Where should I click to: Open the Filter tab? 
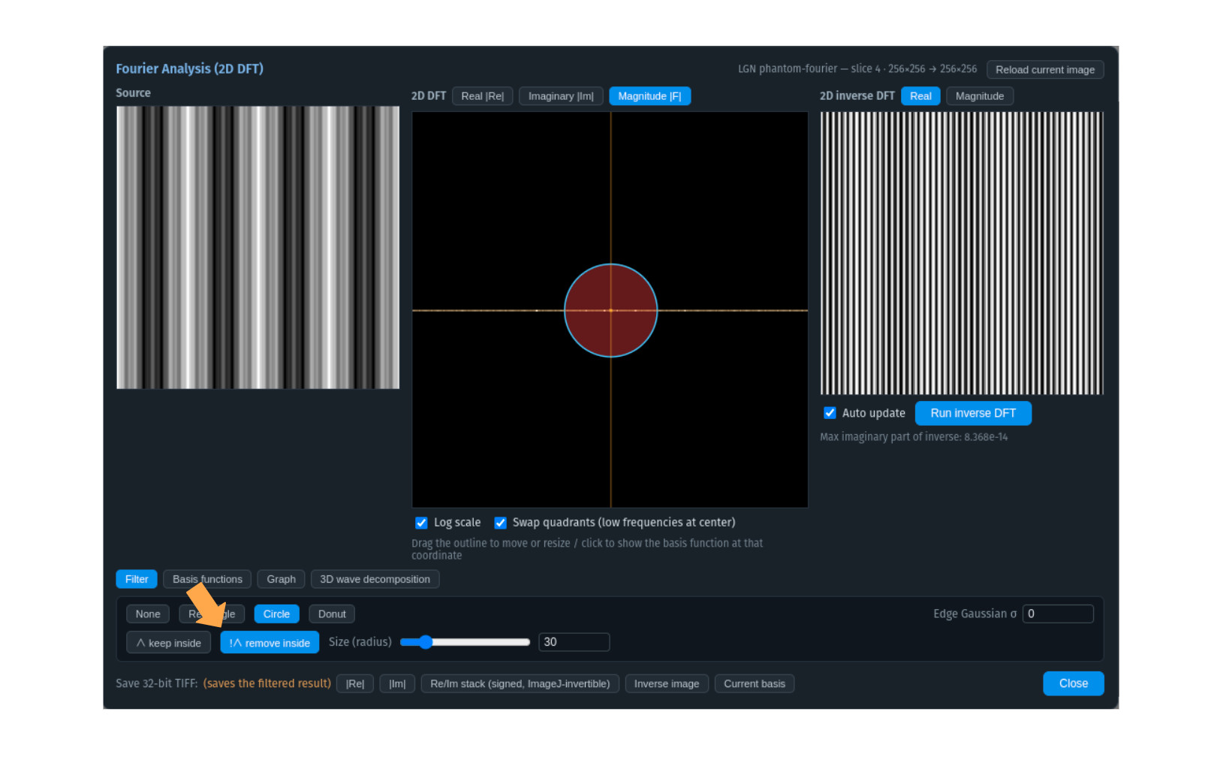click(x=137, y=579)
